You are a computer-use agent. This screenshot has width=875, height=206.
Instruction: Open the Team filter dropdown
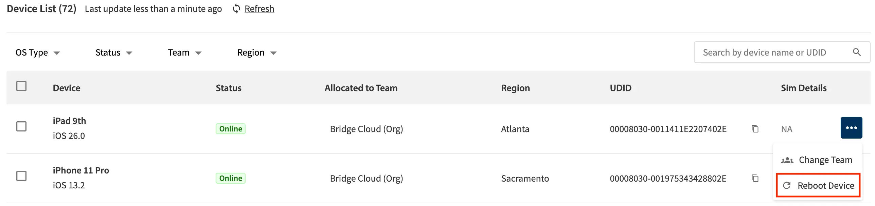point(184,53)
